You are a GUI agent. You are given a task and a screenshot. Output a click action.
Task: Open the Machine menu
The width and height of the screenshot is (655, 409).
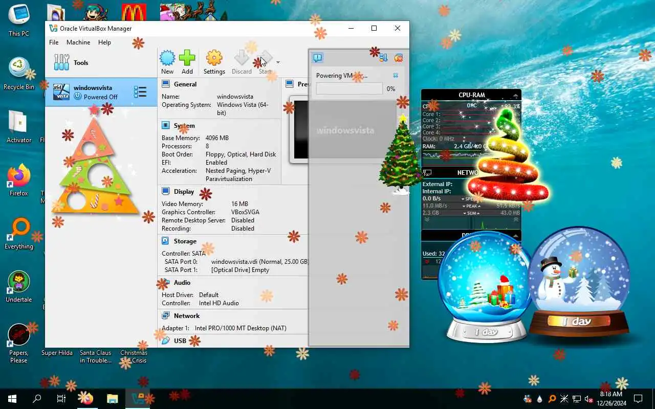pyautogui.click(x=78, y=42)
